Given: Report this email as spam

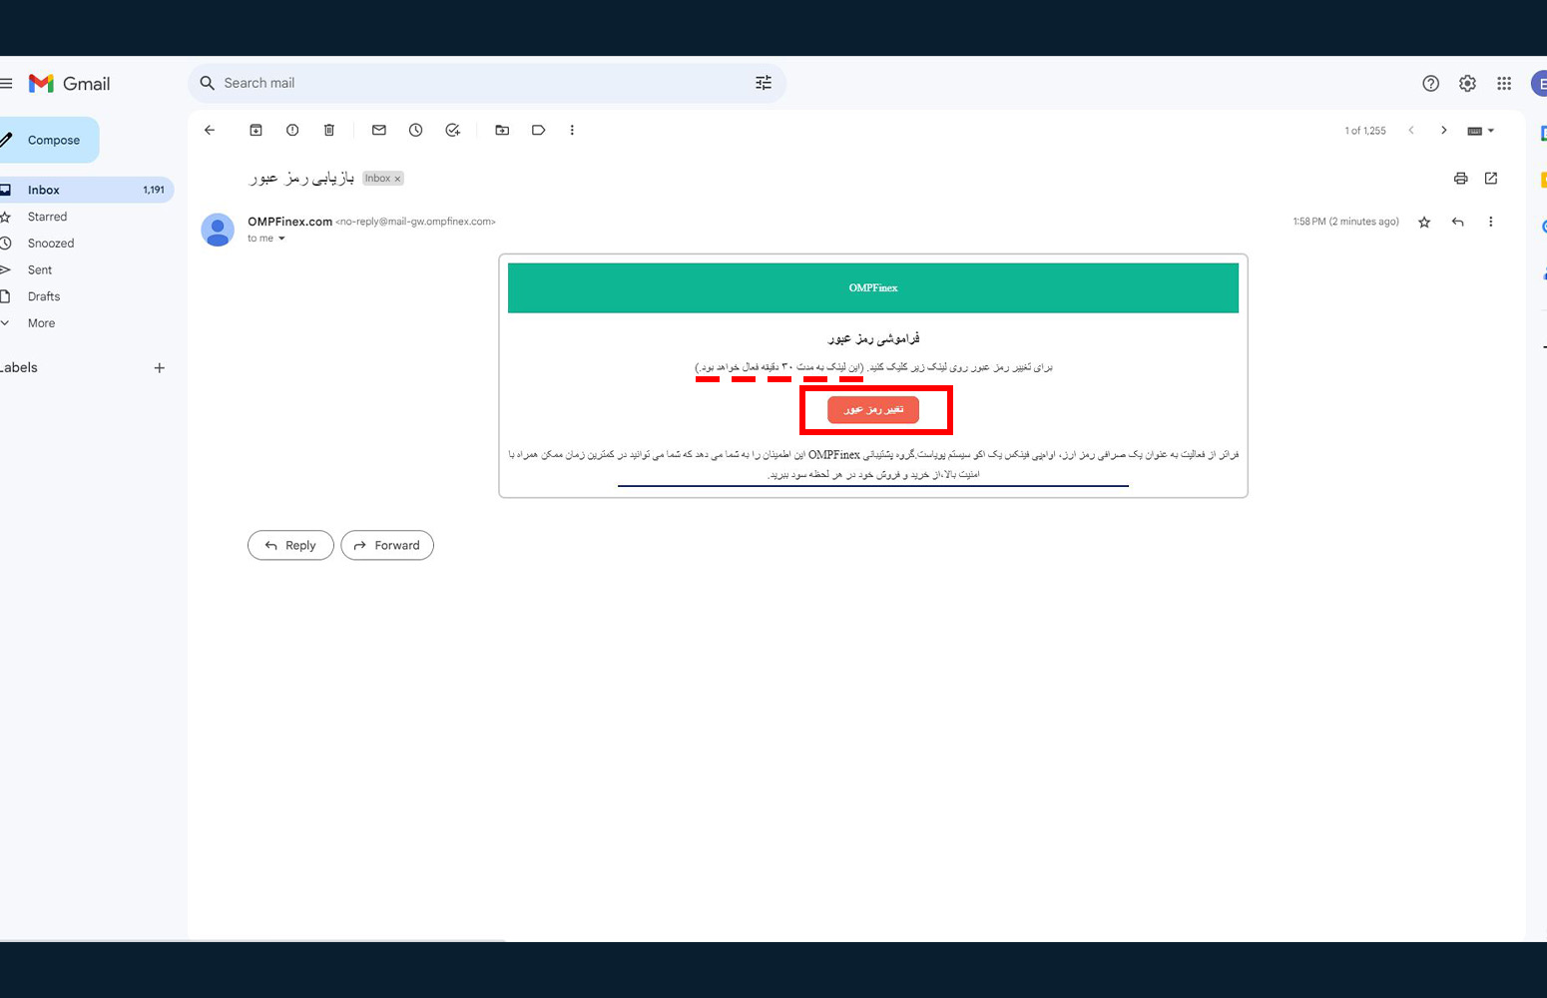Looking at the screenshot, I should tap(292, 130).
